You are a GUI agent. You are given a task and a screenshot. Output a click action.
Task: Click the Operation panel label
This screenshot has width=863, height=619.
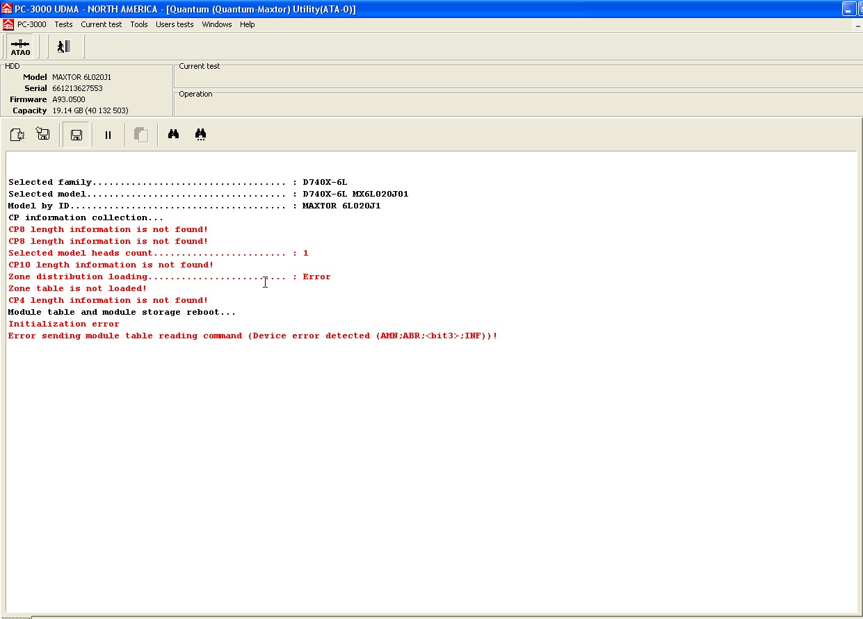[196, 94]
